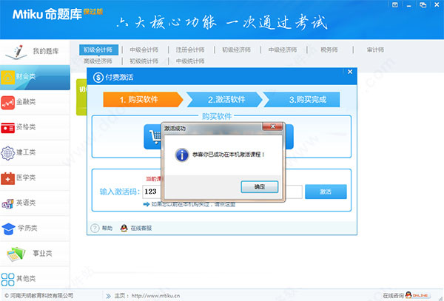Switch to the 注册会计师 tab

click(x=190, y=50)
